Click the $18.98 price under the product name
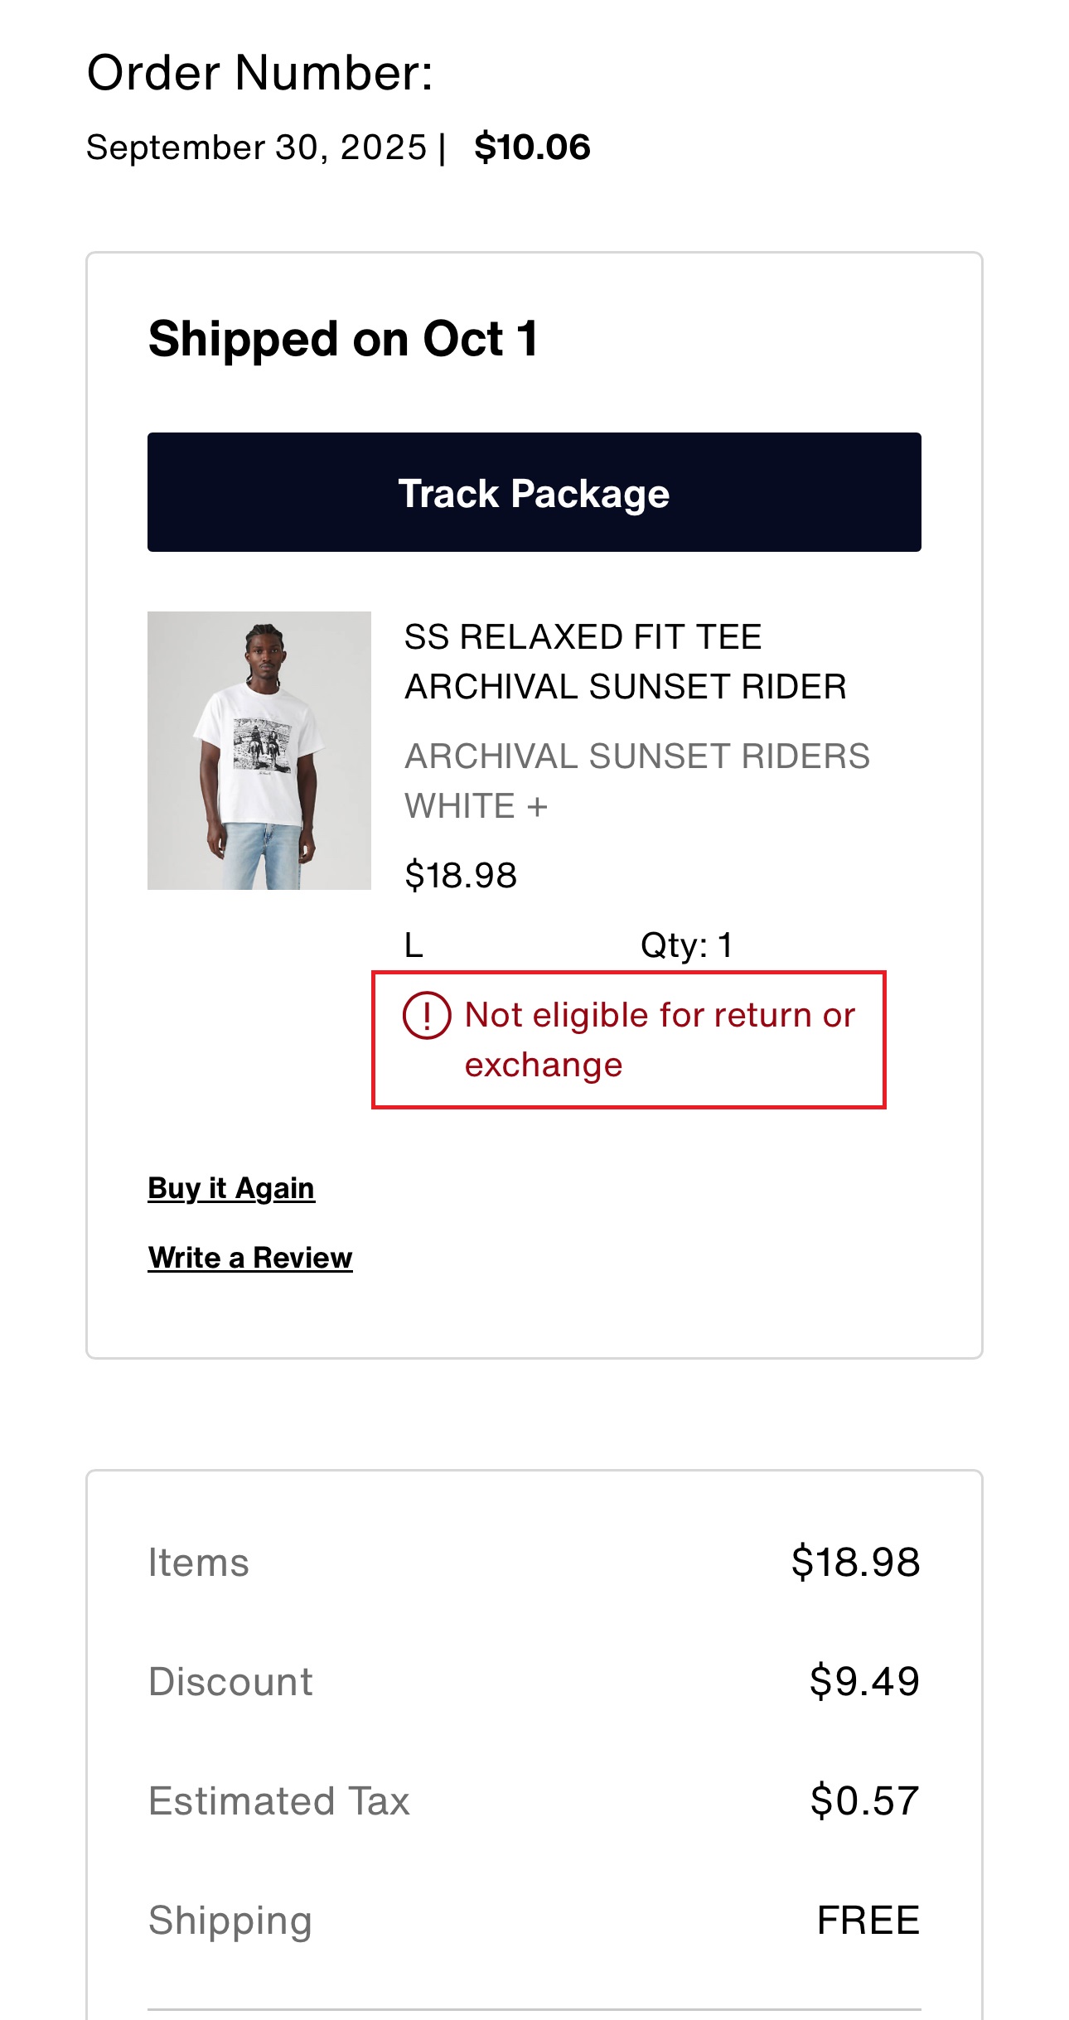1069x2020 pixels. point(461,875)
